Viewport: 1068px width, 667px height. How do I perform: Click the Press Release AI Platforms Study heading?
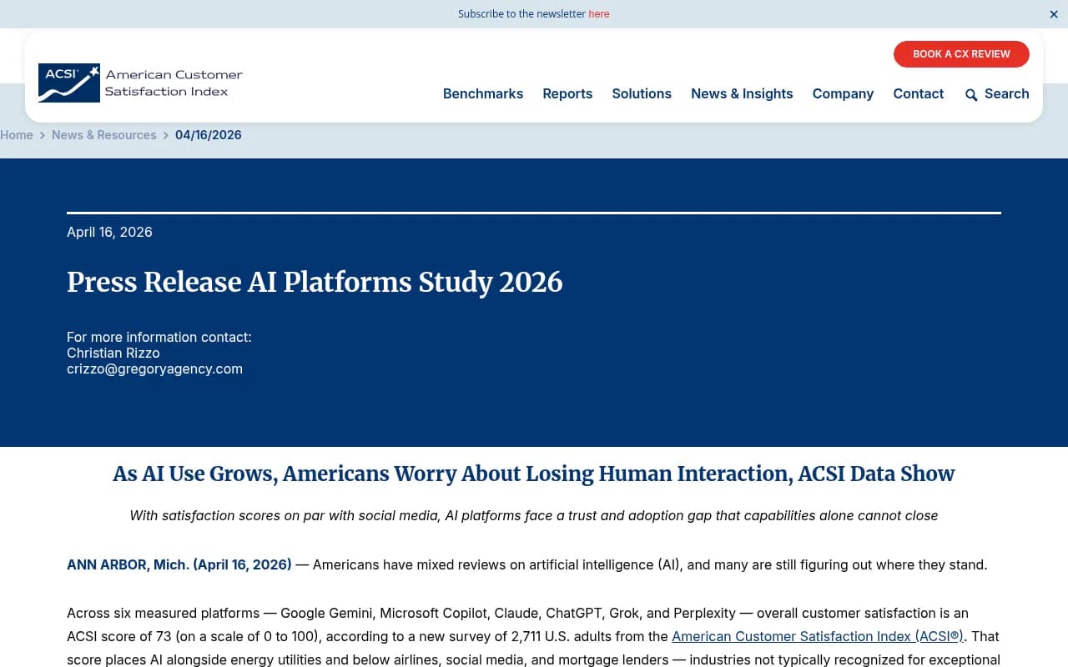point(315,282)
